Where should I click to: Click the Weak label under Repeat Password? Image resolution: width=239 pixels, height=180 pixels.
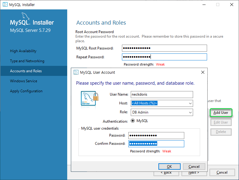pos(160,64)
